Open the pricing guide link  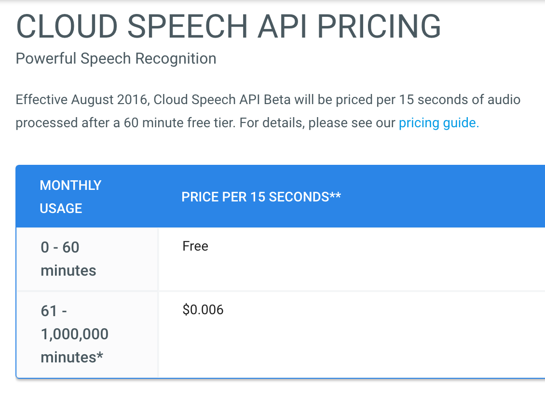click(x=438, y=123)
